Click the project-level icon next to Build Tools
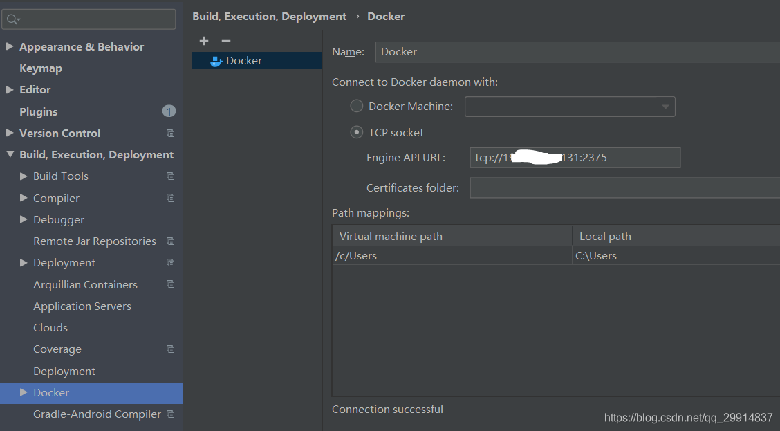Screen dimensions: 780x431 171,176
